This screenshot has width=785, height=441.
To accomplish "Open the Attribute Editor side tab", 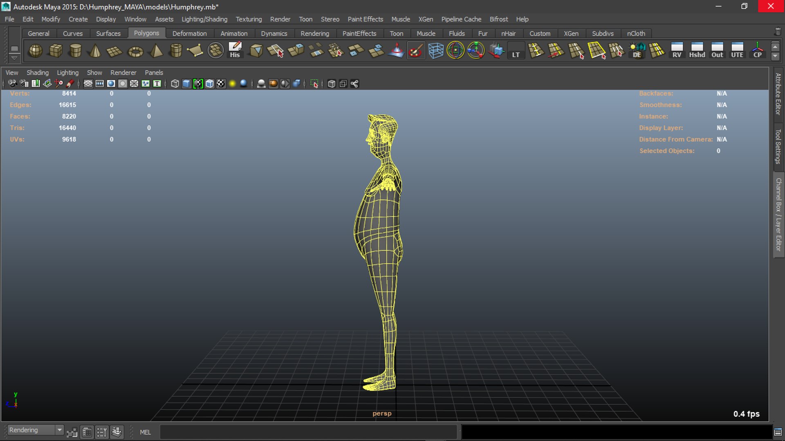I will click(x=778, y=94).
